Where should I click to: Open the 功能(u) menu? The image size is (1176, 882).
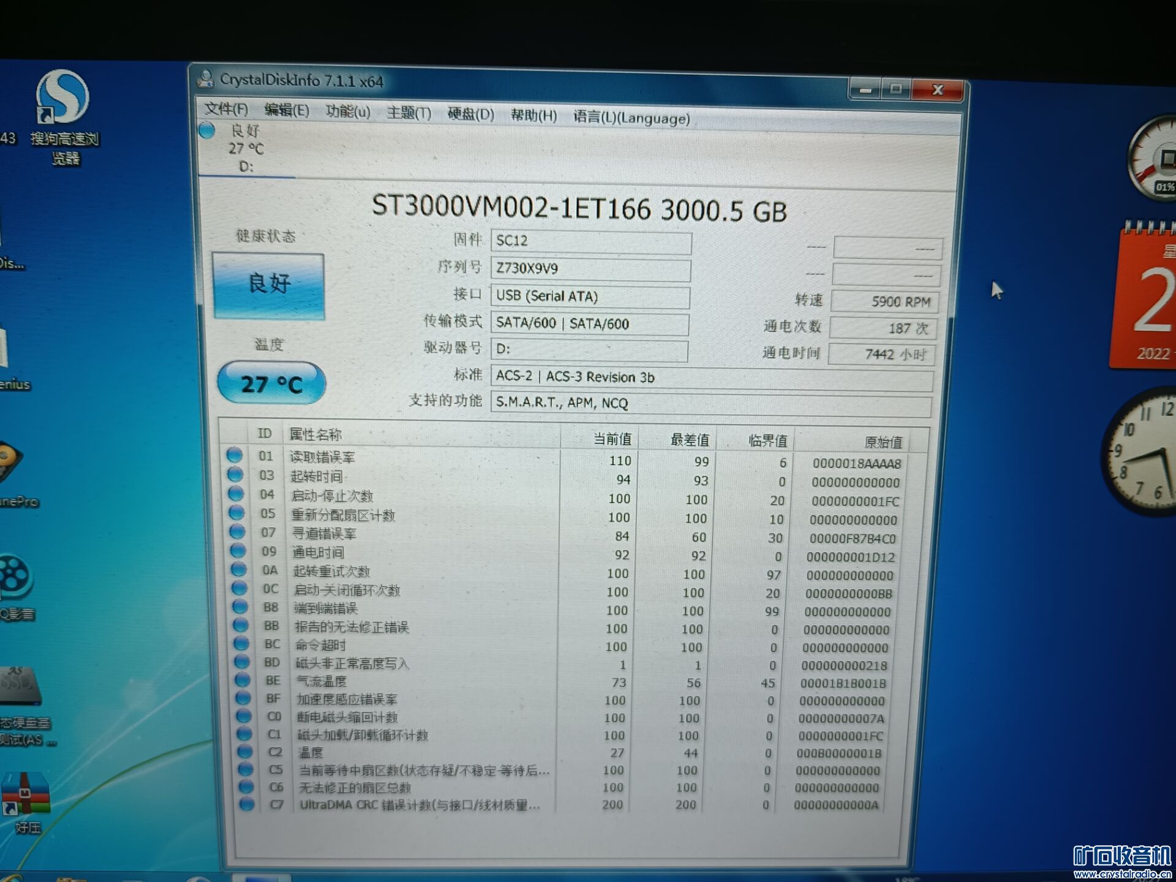[348, 111]
